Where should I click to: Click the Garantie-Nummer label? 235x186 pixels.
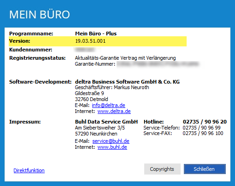[x=95, y=64]
